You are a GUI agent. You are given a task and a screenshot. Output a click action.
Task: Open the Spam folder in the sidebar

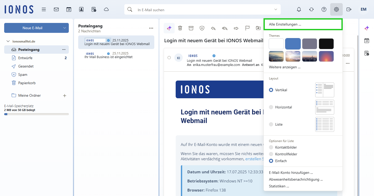[23, 74]
